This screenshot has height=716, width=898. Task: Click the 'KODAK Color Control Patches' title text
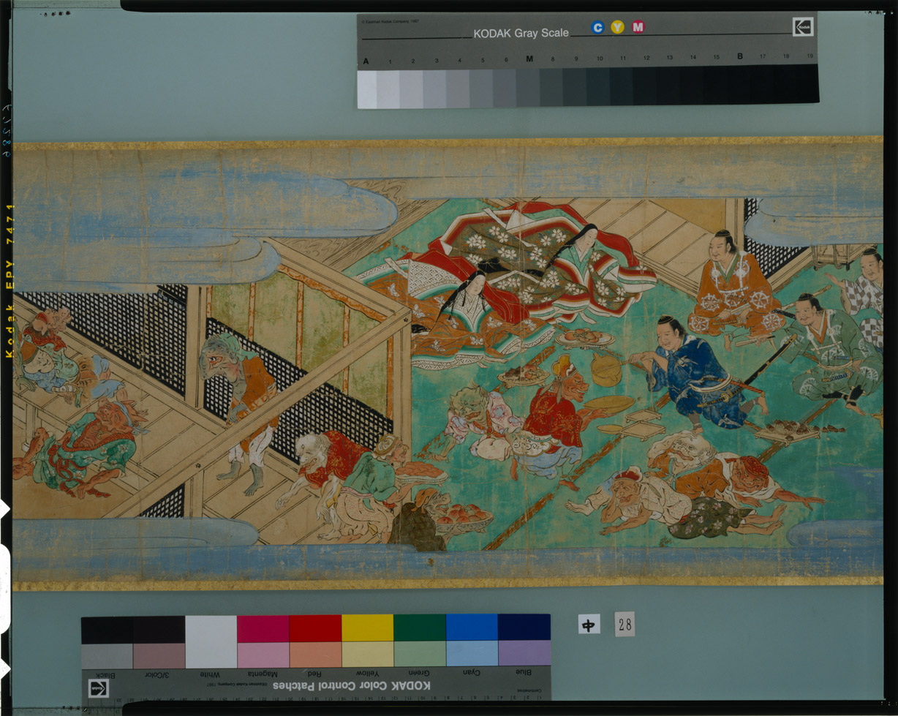[x=352, y=685]
